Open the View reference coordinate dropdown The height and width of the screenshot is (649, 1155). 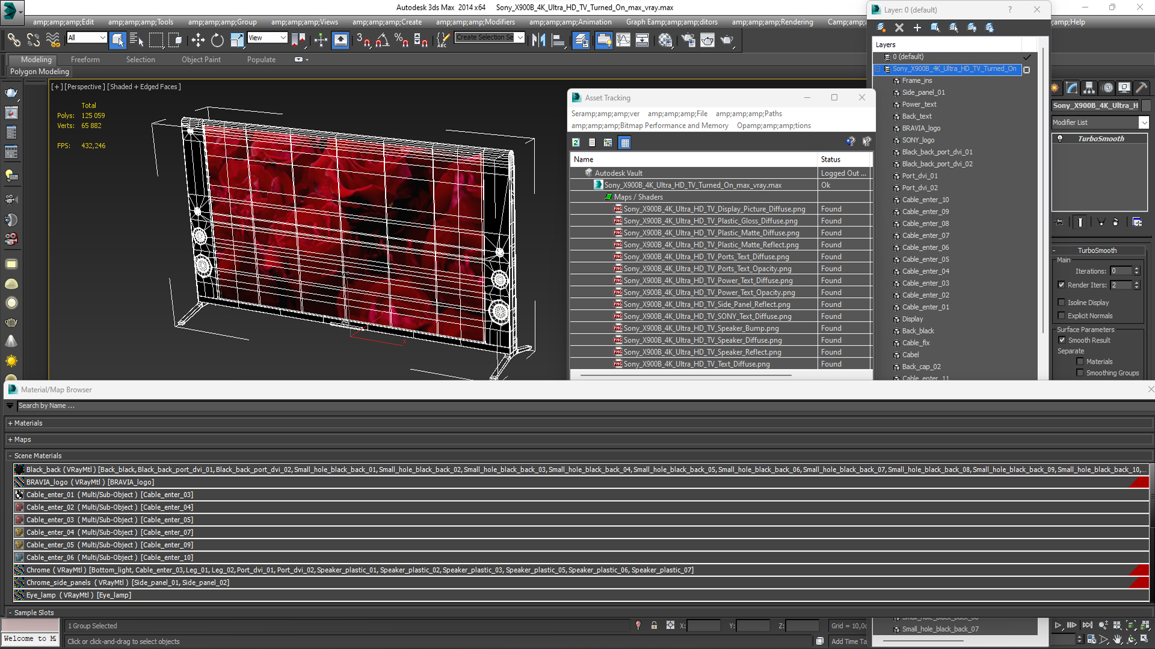coord(267,37)
